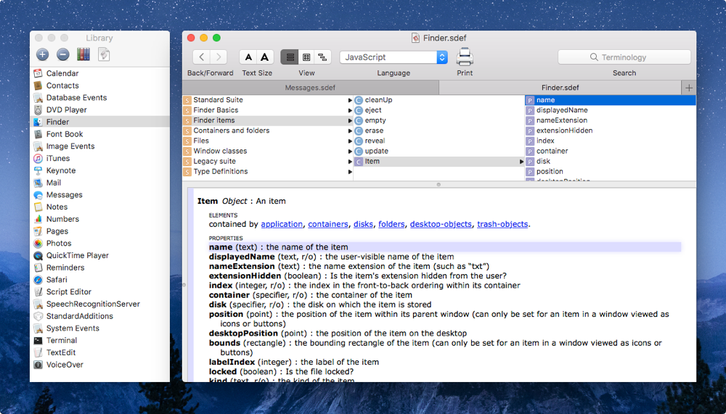Viewport: 726px width, 414px height.
Task: Switch to the Messages.sdef tab
Action: coord(310,88)
